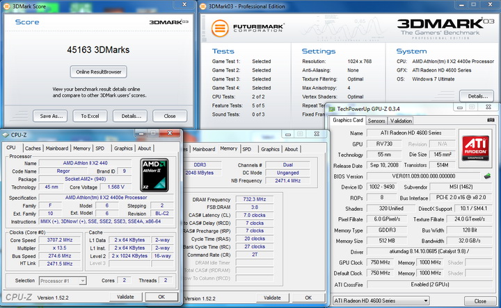Click the Online ResultBrowser button
Screen dimensions: 501x308
(x=98, y=72)
